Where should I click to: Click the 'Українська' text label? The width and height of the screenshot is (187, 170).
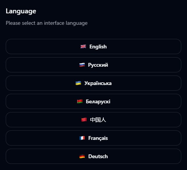click(98, 83)
